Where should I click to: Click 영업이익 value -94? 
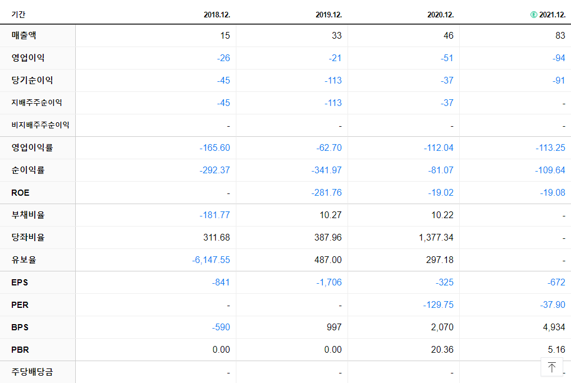click(559, 58)
